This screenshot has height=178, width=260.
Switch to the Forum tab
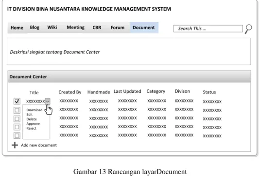(x=118, y=28)
